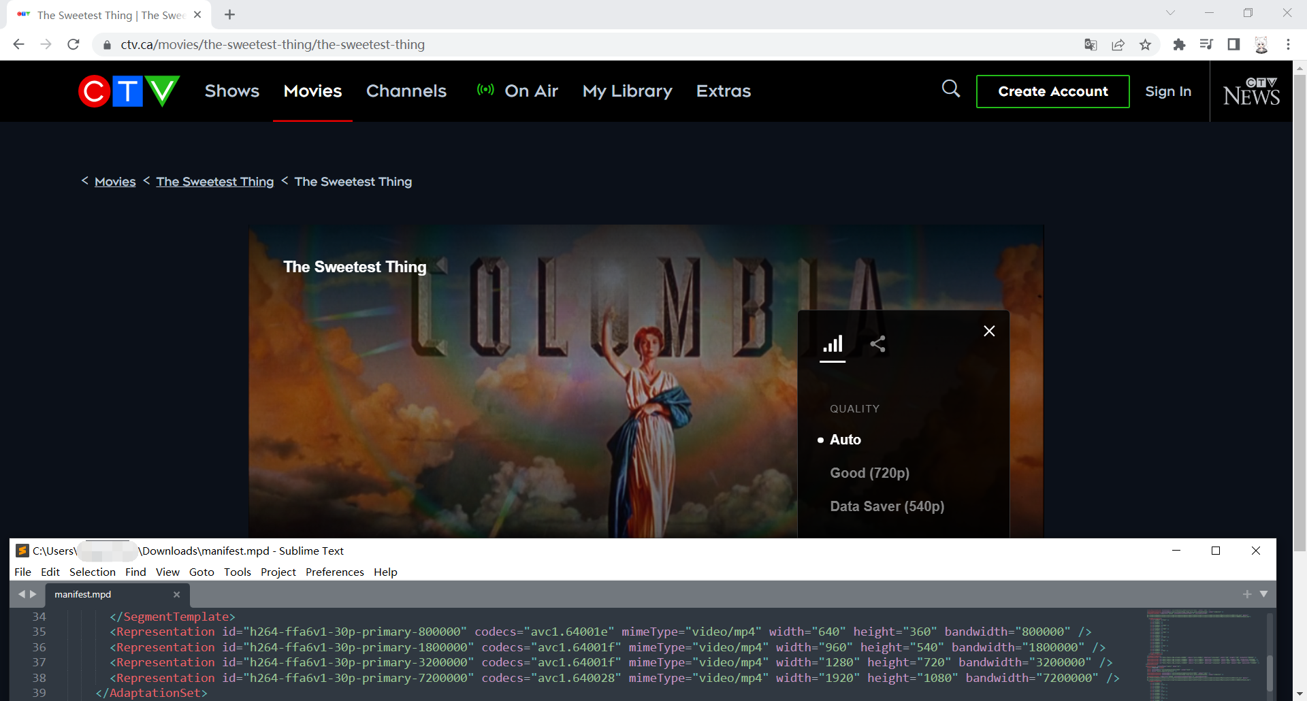
Task: Close The Sweetest Thing browser tab
Action: (x=197, y=14)
